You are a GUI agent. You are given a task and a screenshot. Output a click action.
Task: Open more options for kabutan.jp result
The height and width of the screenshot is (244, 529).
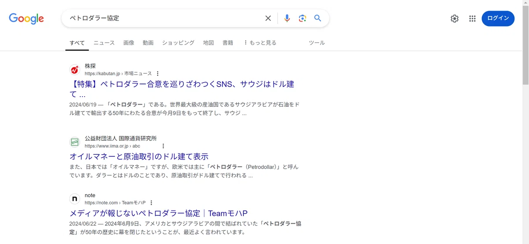(158, 74)
